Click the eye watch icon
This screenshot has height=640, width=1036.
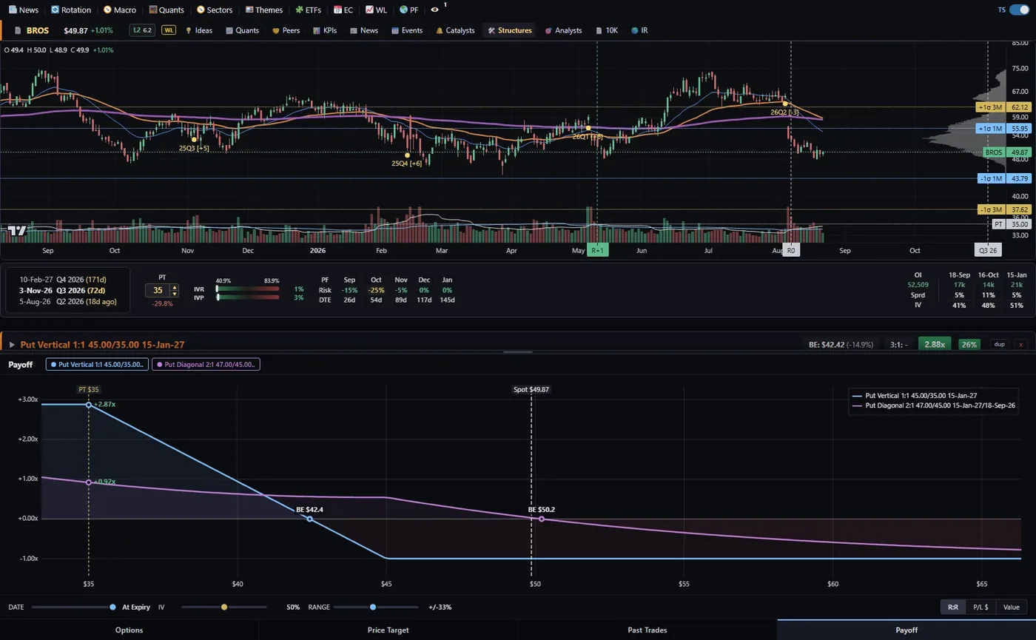pos(434,10)
